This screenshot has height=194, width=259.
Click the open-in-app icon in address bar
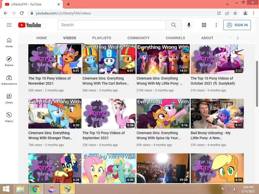click(219, 13)
